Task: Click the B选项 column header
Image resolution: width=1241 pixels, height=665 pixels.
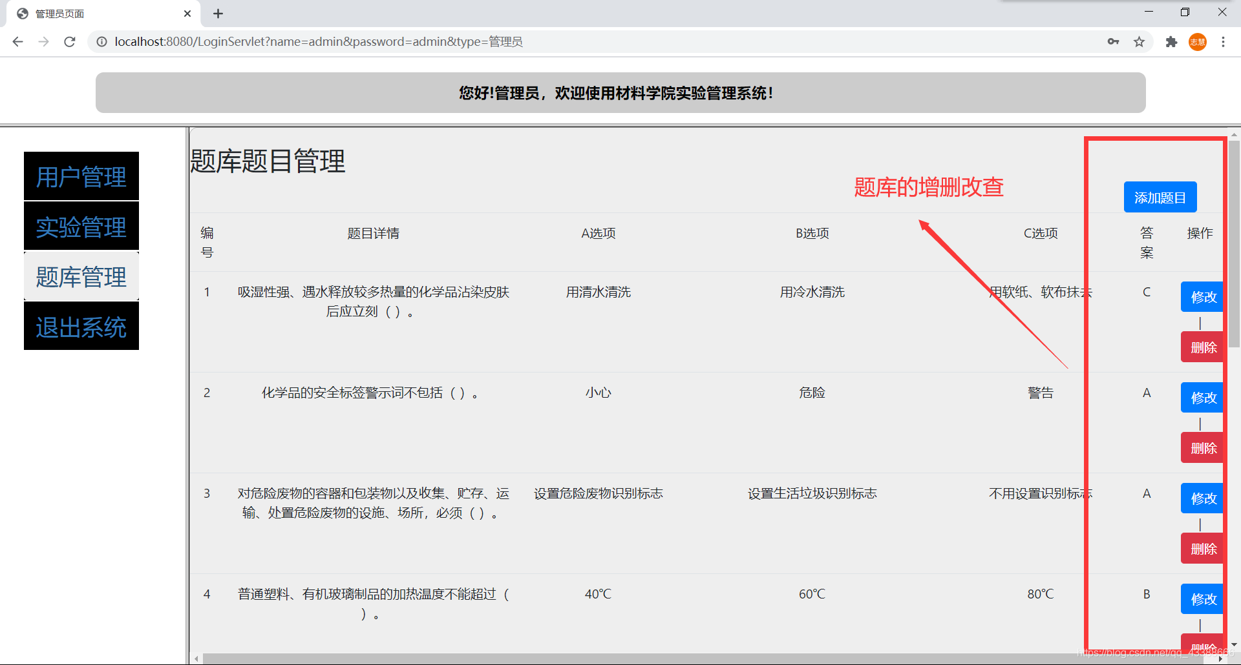Action: click(x=812, y=233)
